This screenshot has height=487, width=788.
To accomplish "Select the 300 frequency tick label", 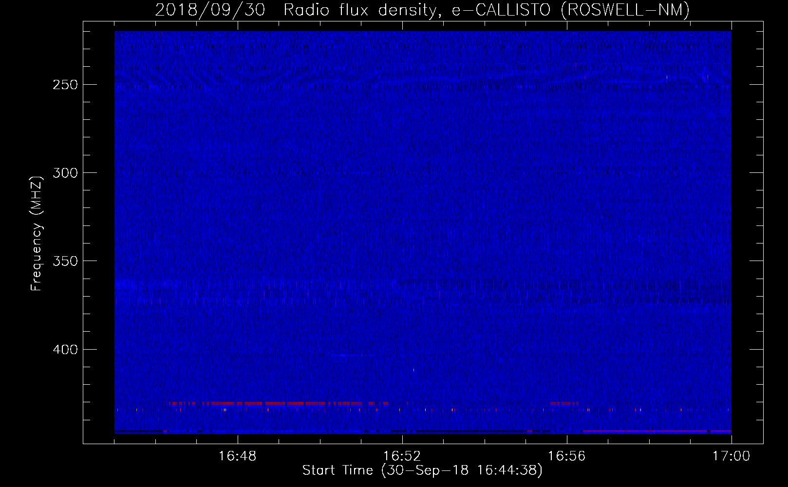I will [65, 173].
